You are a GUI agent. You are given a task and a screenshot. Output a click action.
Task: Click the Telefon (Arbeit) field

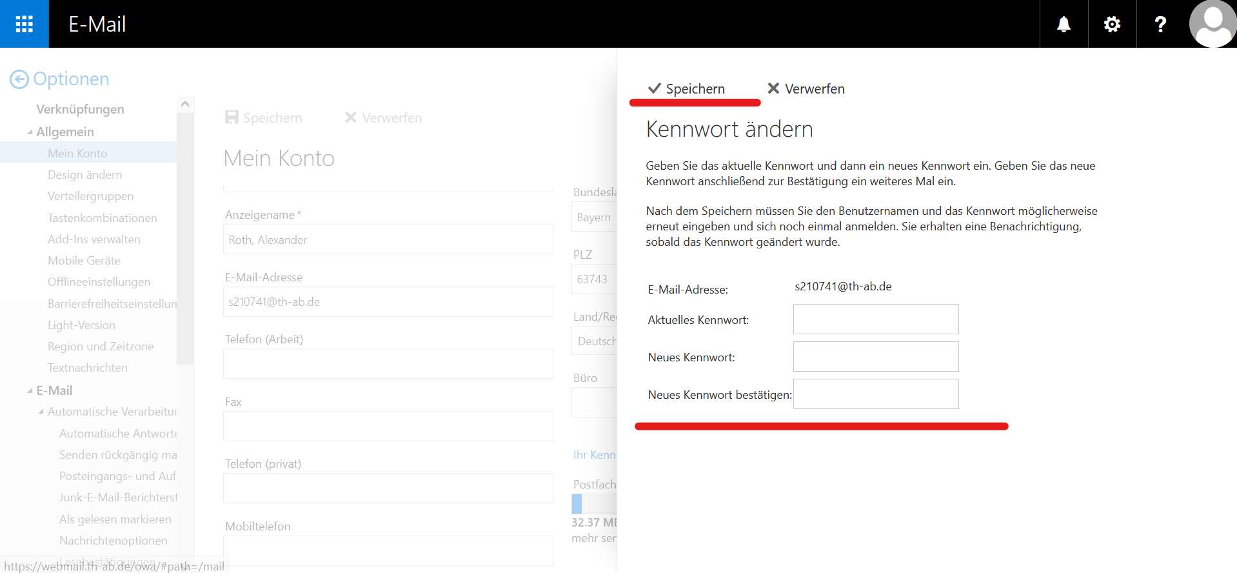click(388, 364)
